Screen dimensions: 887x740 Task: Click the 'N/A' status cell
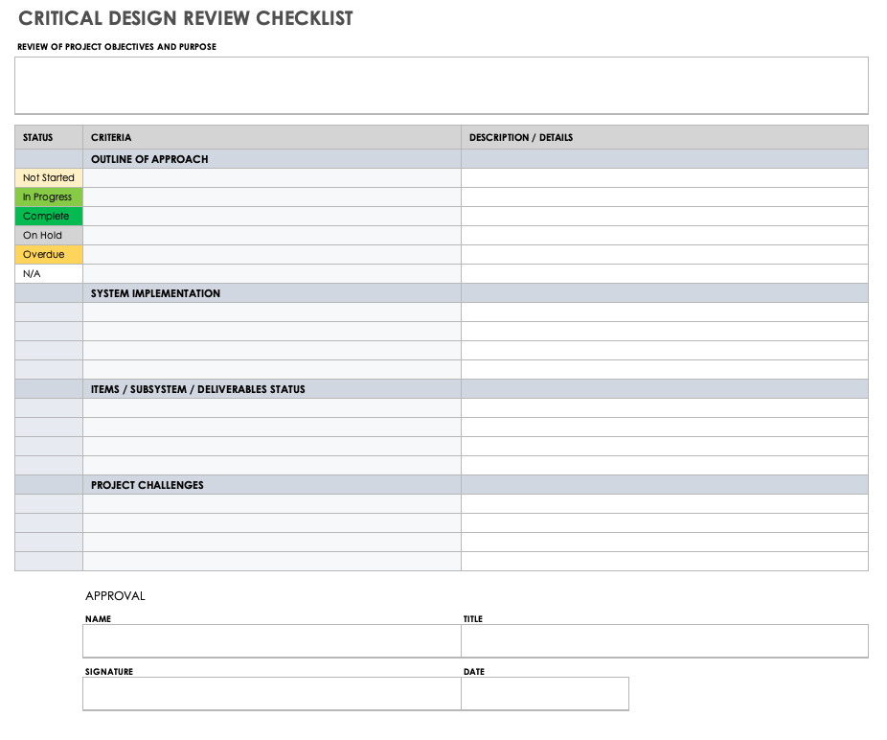[47, 273]
